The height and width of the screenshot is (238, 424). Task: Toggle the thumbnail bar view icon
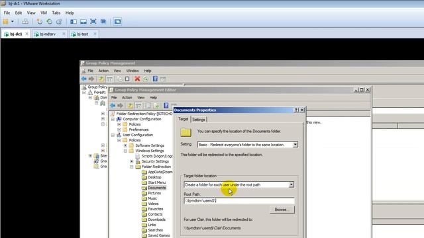click(x=83, y=22)
